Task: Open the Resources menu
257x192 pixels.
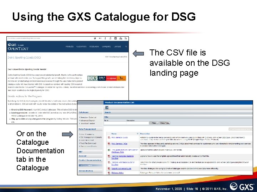Action: click(94, 47)
